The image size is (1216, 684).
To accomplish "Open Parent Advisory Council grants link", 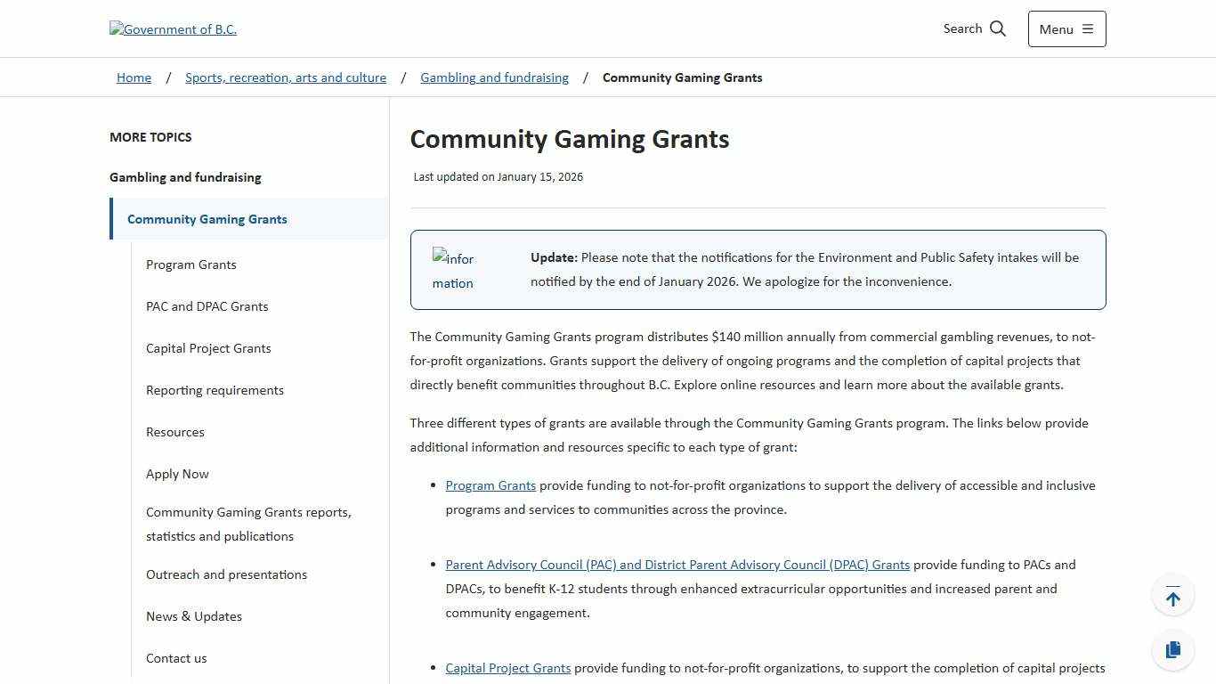I will pyautogui.click(x=677, y=564).
